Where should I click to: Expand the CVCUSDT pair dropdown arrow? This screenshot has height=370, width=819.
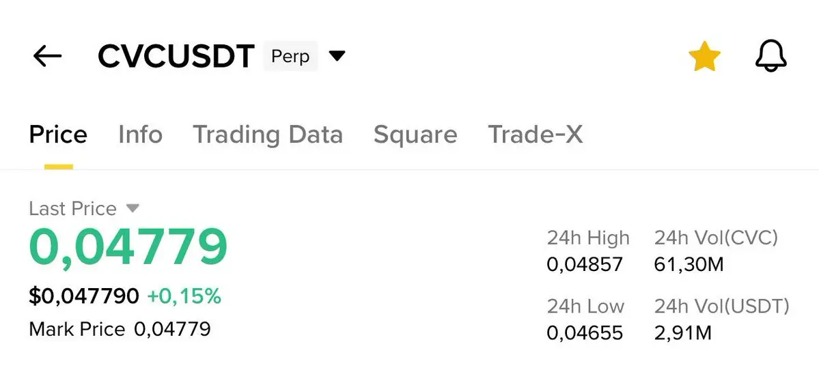click(337, 55)
